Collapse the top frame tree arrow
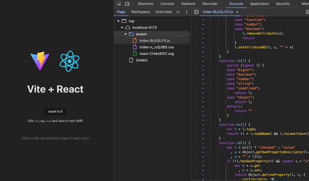 tap(118, 21)
